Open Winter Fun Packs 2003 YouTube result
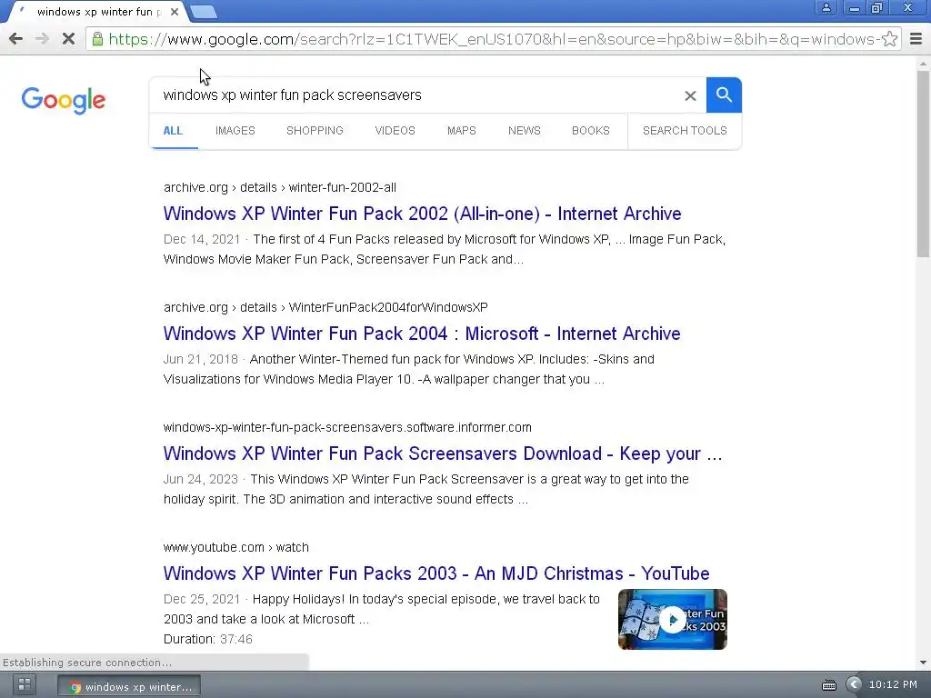931x698 pixels. click(x=436, y=573)
